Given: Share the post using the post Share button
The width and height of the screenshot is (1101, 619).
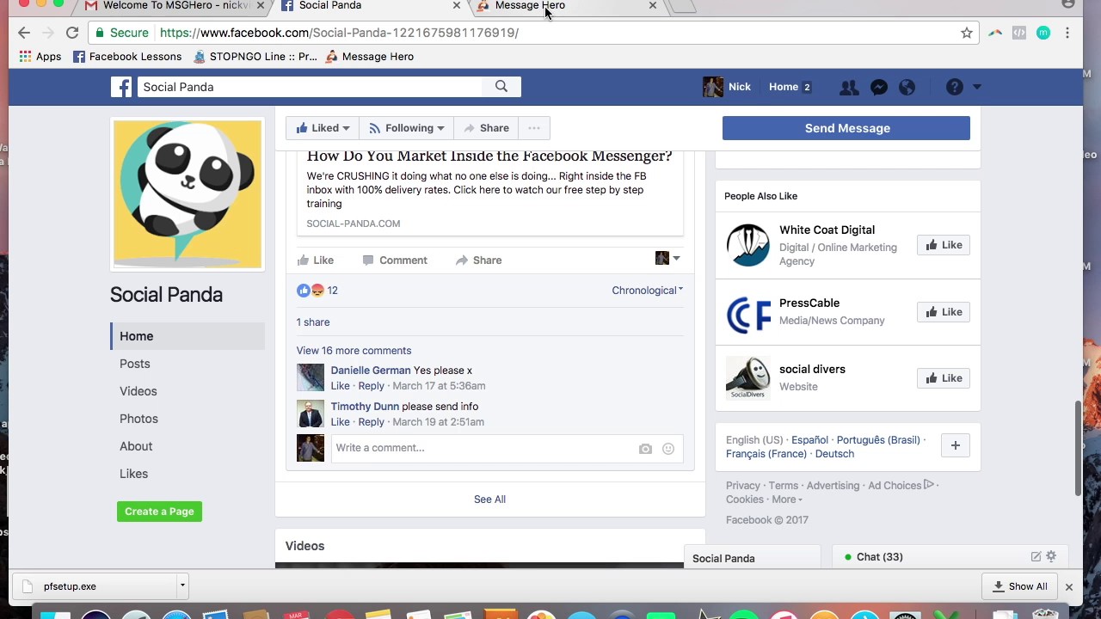Looking at the screenshot, I should pos(478,260).
